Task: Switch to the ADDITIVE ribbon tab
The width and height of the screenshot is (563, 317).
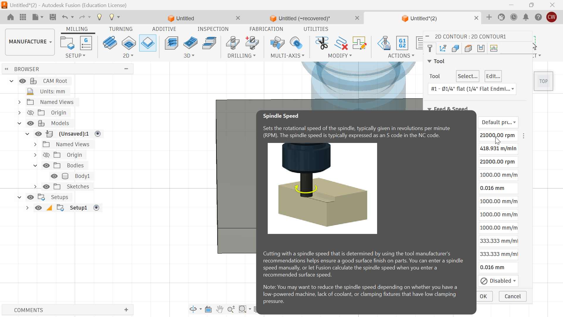Action: coord(164,29)
